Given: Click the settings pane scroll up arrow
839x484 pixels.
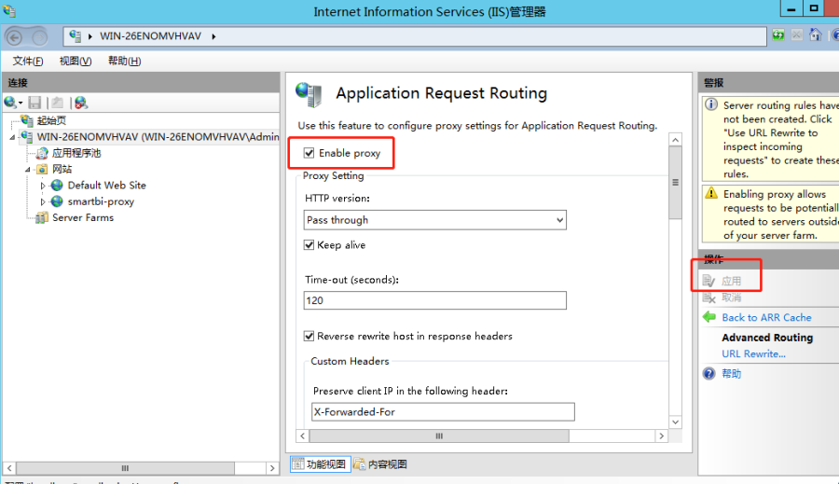Looking at the screenshot, I should [675, 140].
